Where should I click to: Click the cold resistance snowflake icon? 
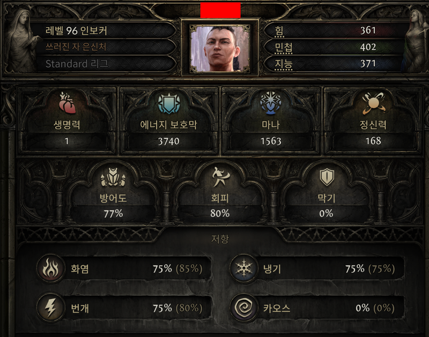pyautogui.click(x=244, y=269)
